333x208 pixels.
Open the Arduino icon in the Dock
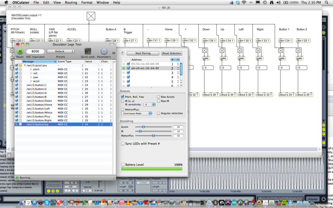(x=234, y=203)
